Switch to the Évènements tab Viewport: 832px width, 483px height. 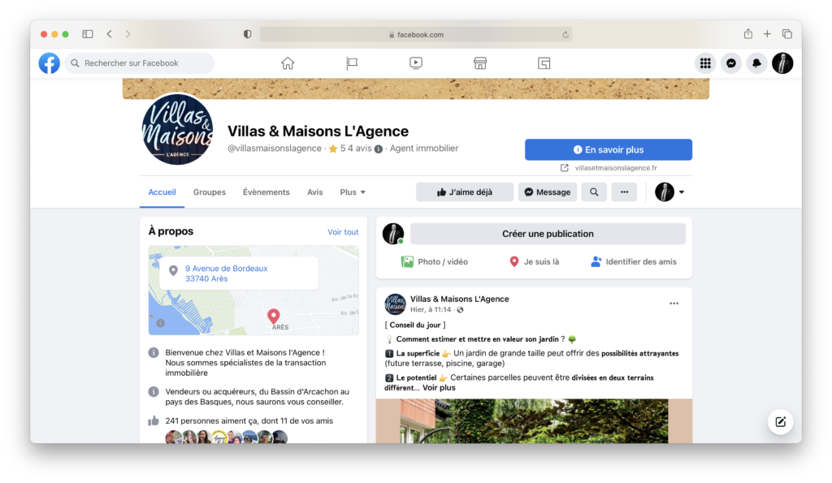coord(266,192)
